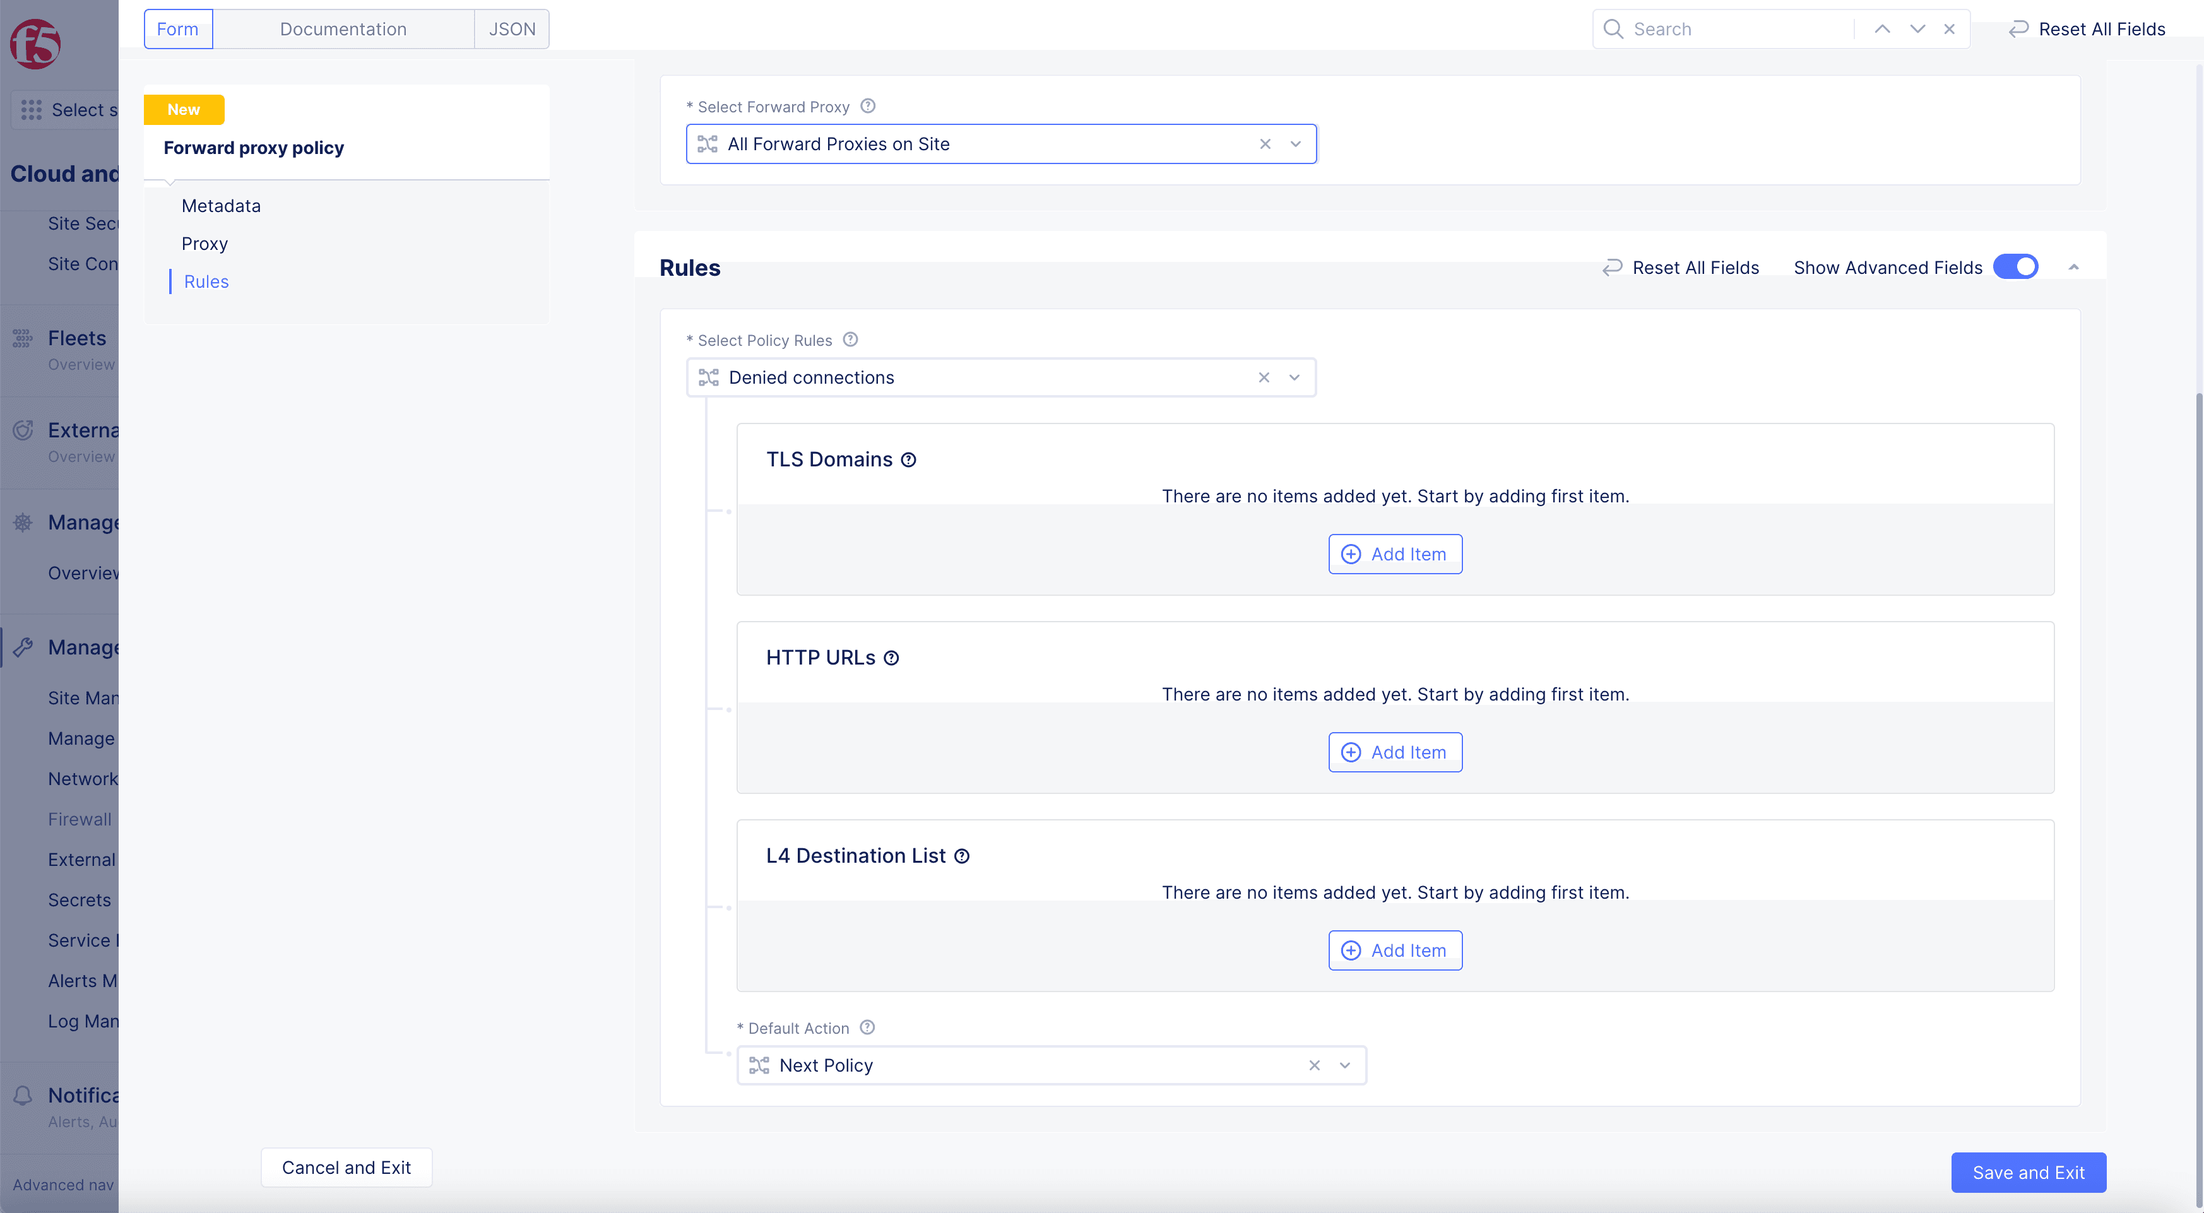Click the info icon next to TLS Domains
Viewport: 2204px width, 1213px height.
909,459
